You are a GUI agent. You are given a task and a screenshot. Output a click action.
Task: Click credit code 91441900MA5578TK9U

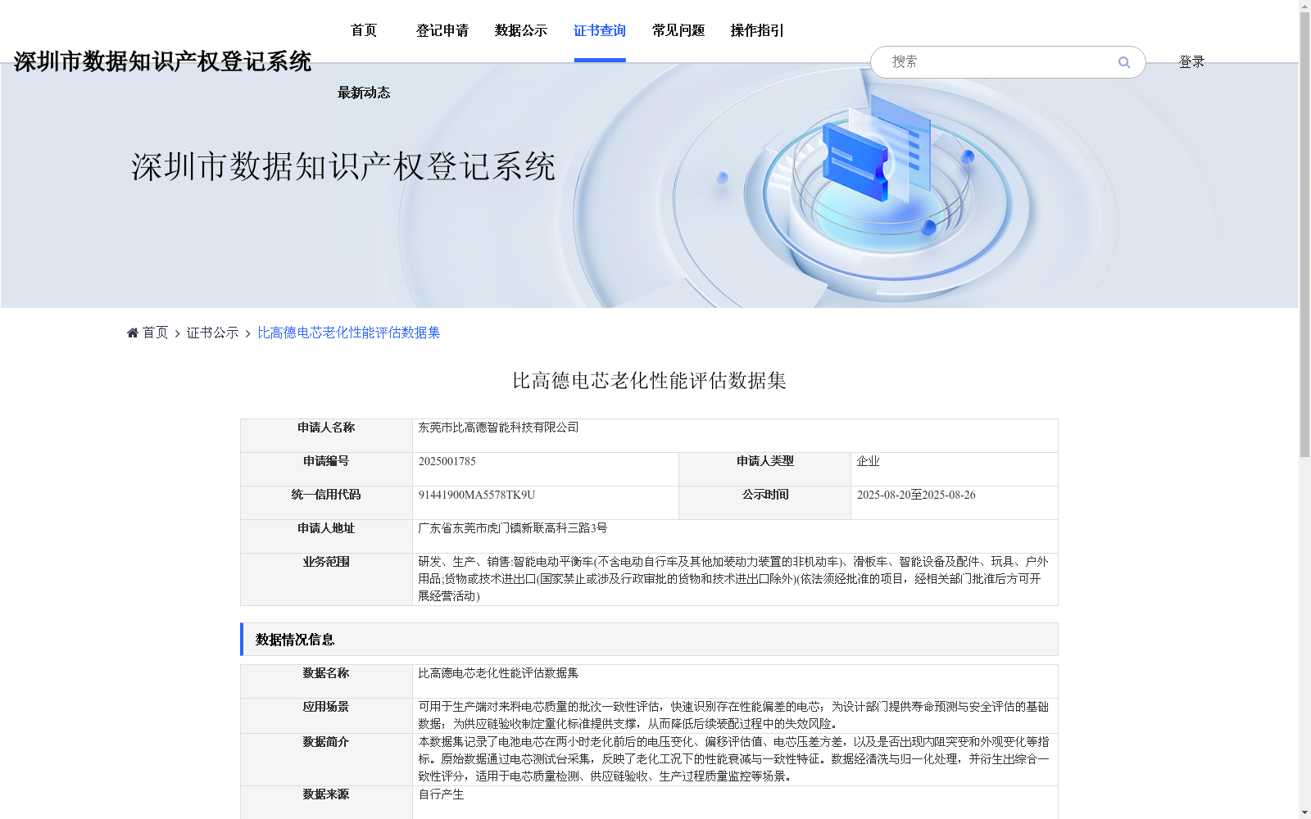476,495
